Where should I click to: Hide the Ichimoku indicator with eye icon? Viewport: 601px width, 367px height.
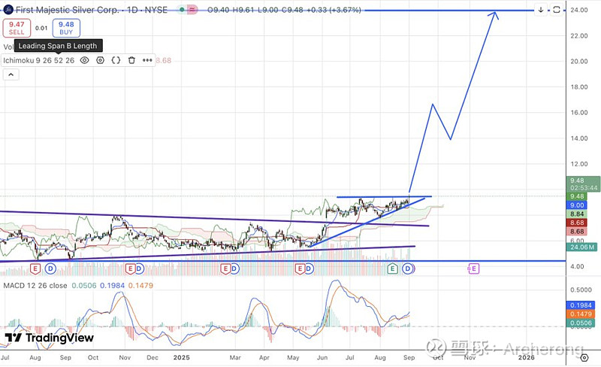tap(84, 60)
